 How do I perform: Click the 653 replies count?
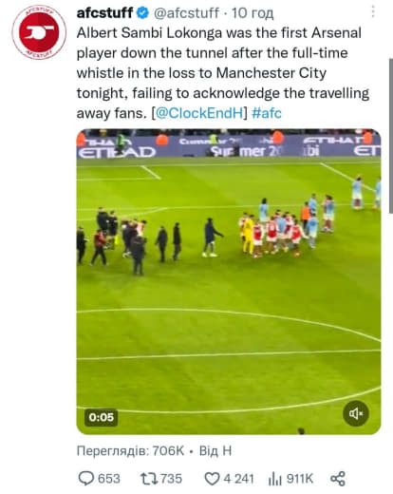pyautogui.click(x=109, y=479)
